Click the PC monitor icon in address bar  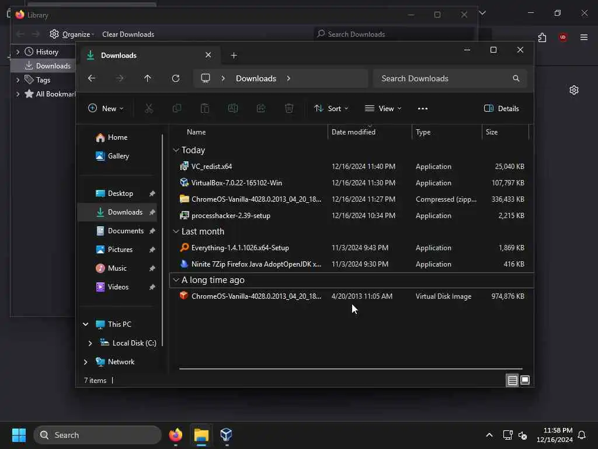206,78
